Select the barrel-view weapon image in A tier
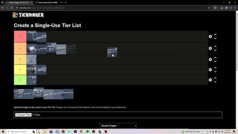Image resolution: width=238 pixels, height=134 pixels. (31, 49)
